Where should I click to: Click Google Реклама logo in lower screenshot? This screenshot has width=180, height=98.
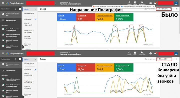(x=15, y=53)
